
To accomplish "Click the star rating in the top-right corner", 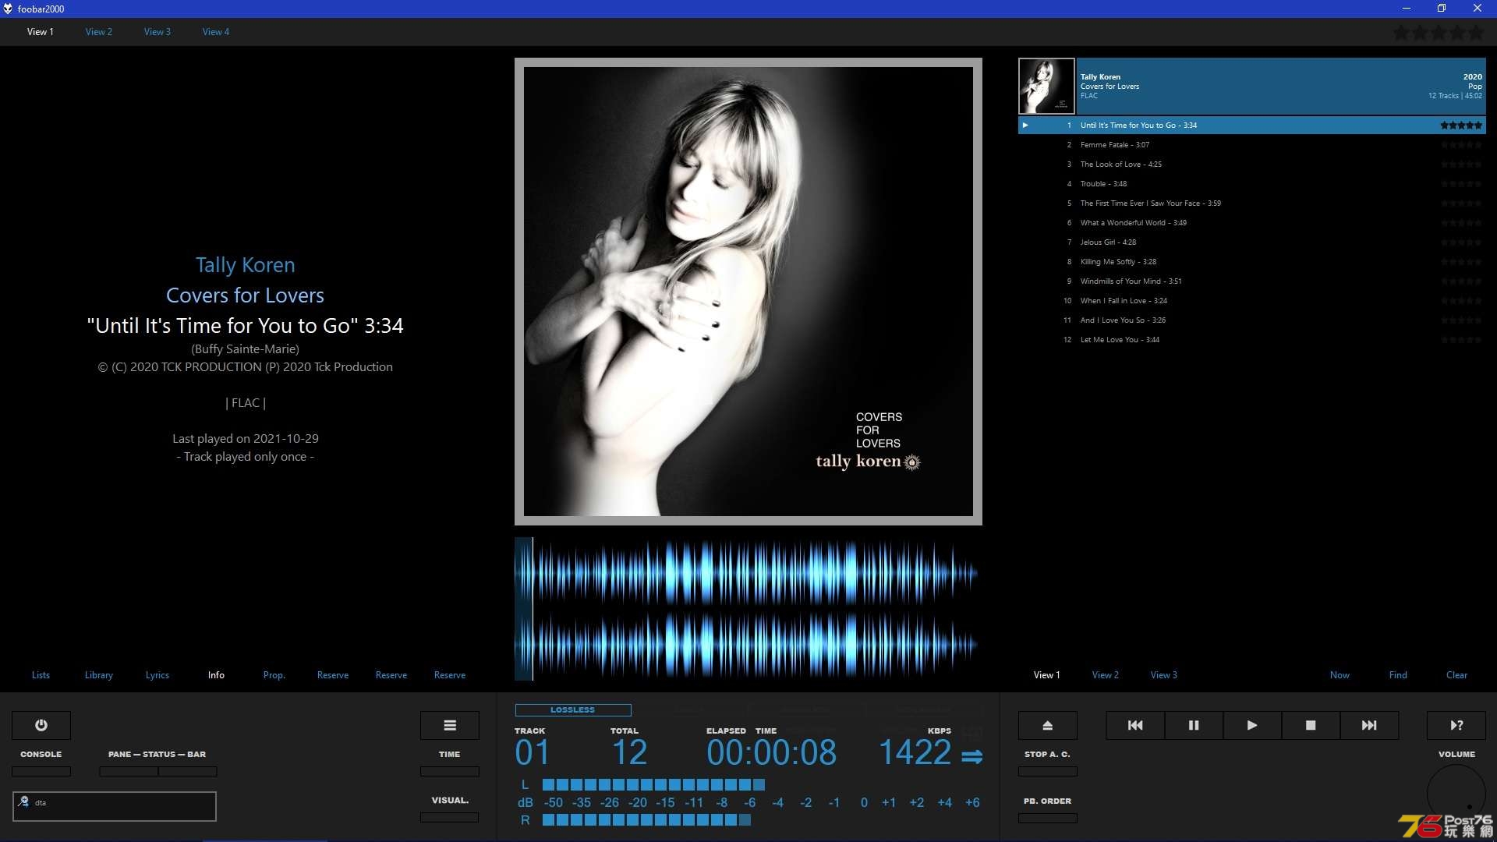I will click(x=1439, y=33).
